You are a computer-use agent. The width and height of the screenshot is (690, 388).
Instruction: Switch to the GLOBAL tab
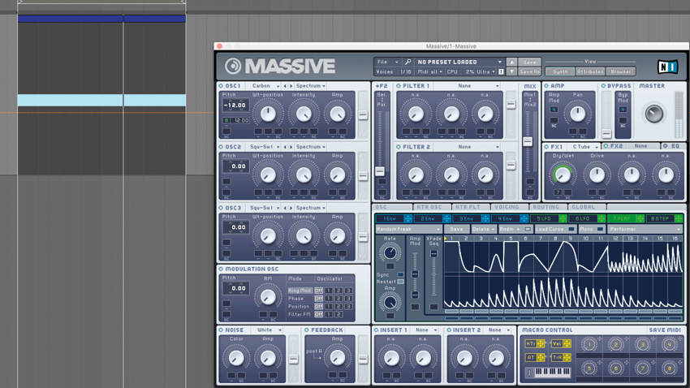(587, 207)
